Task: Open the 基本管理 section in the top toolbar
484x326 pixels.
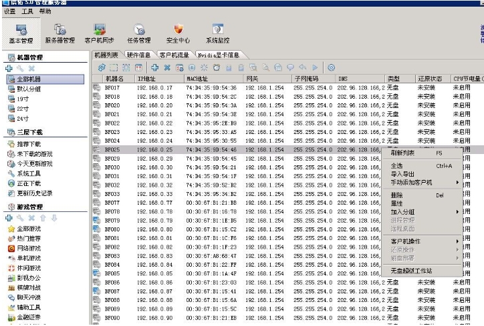Action: point(21,34)
